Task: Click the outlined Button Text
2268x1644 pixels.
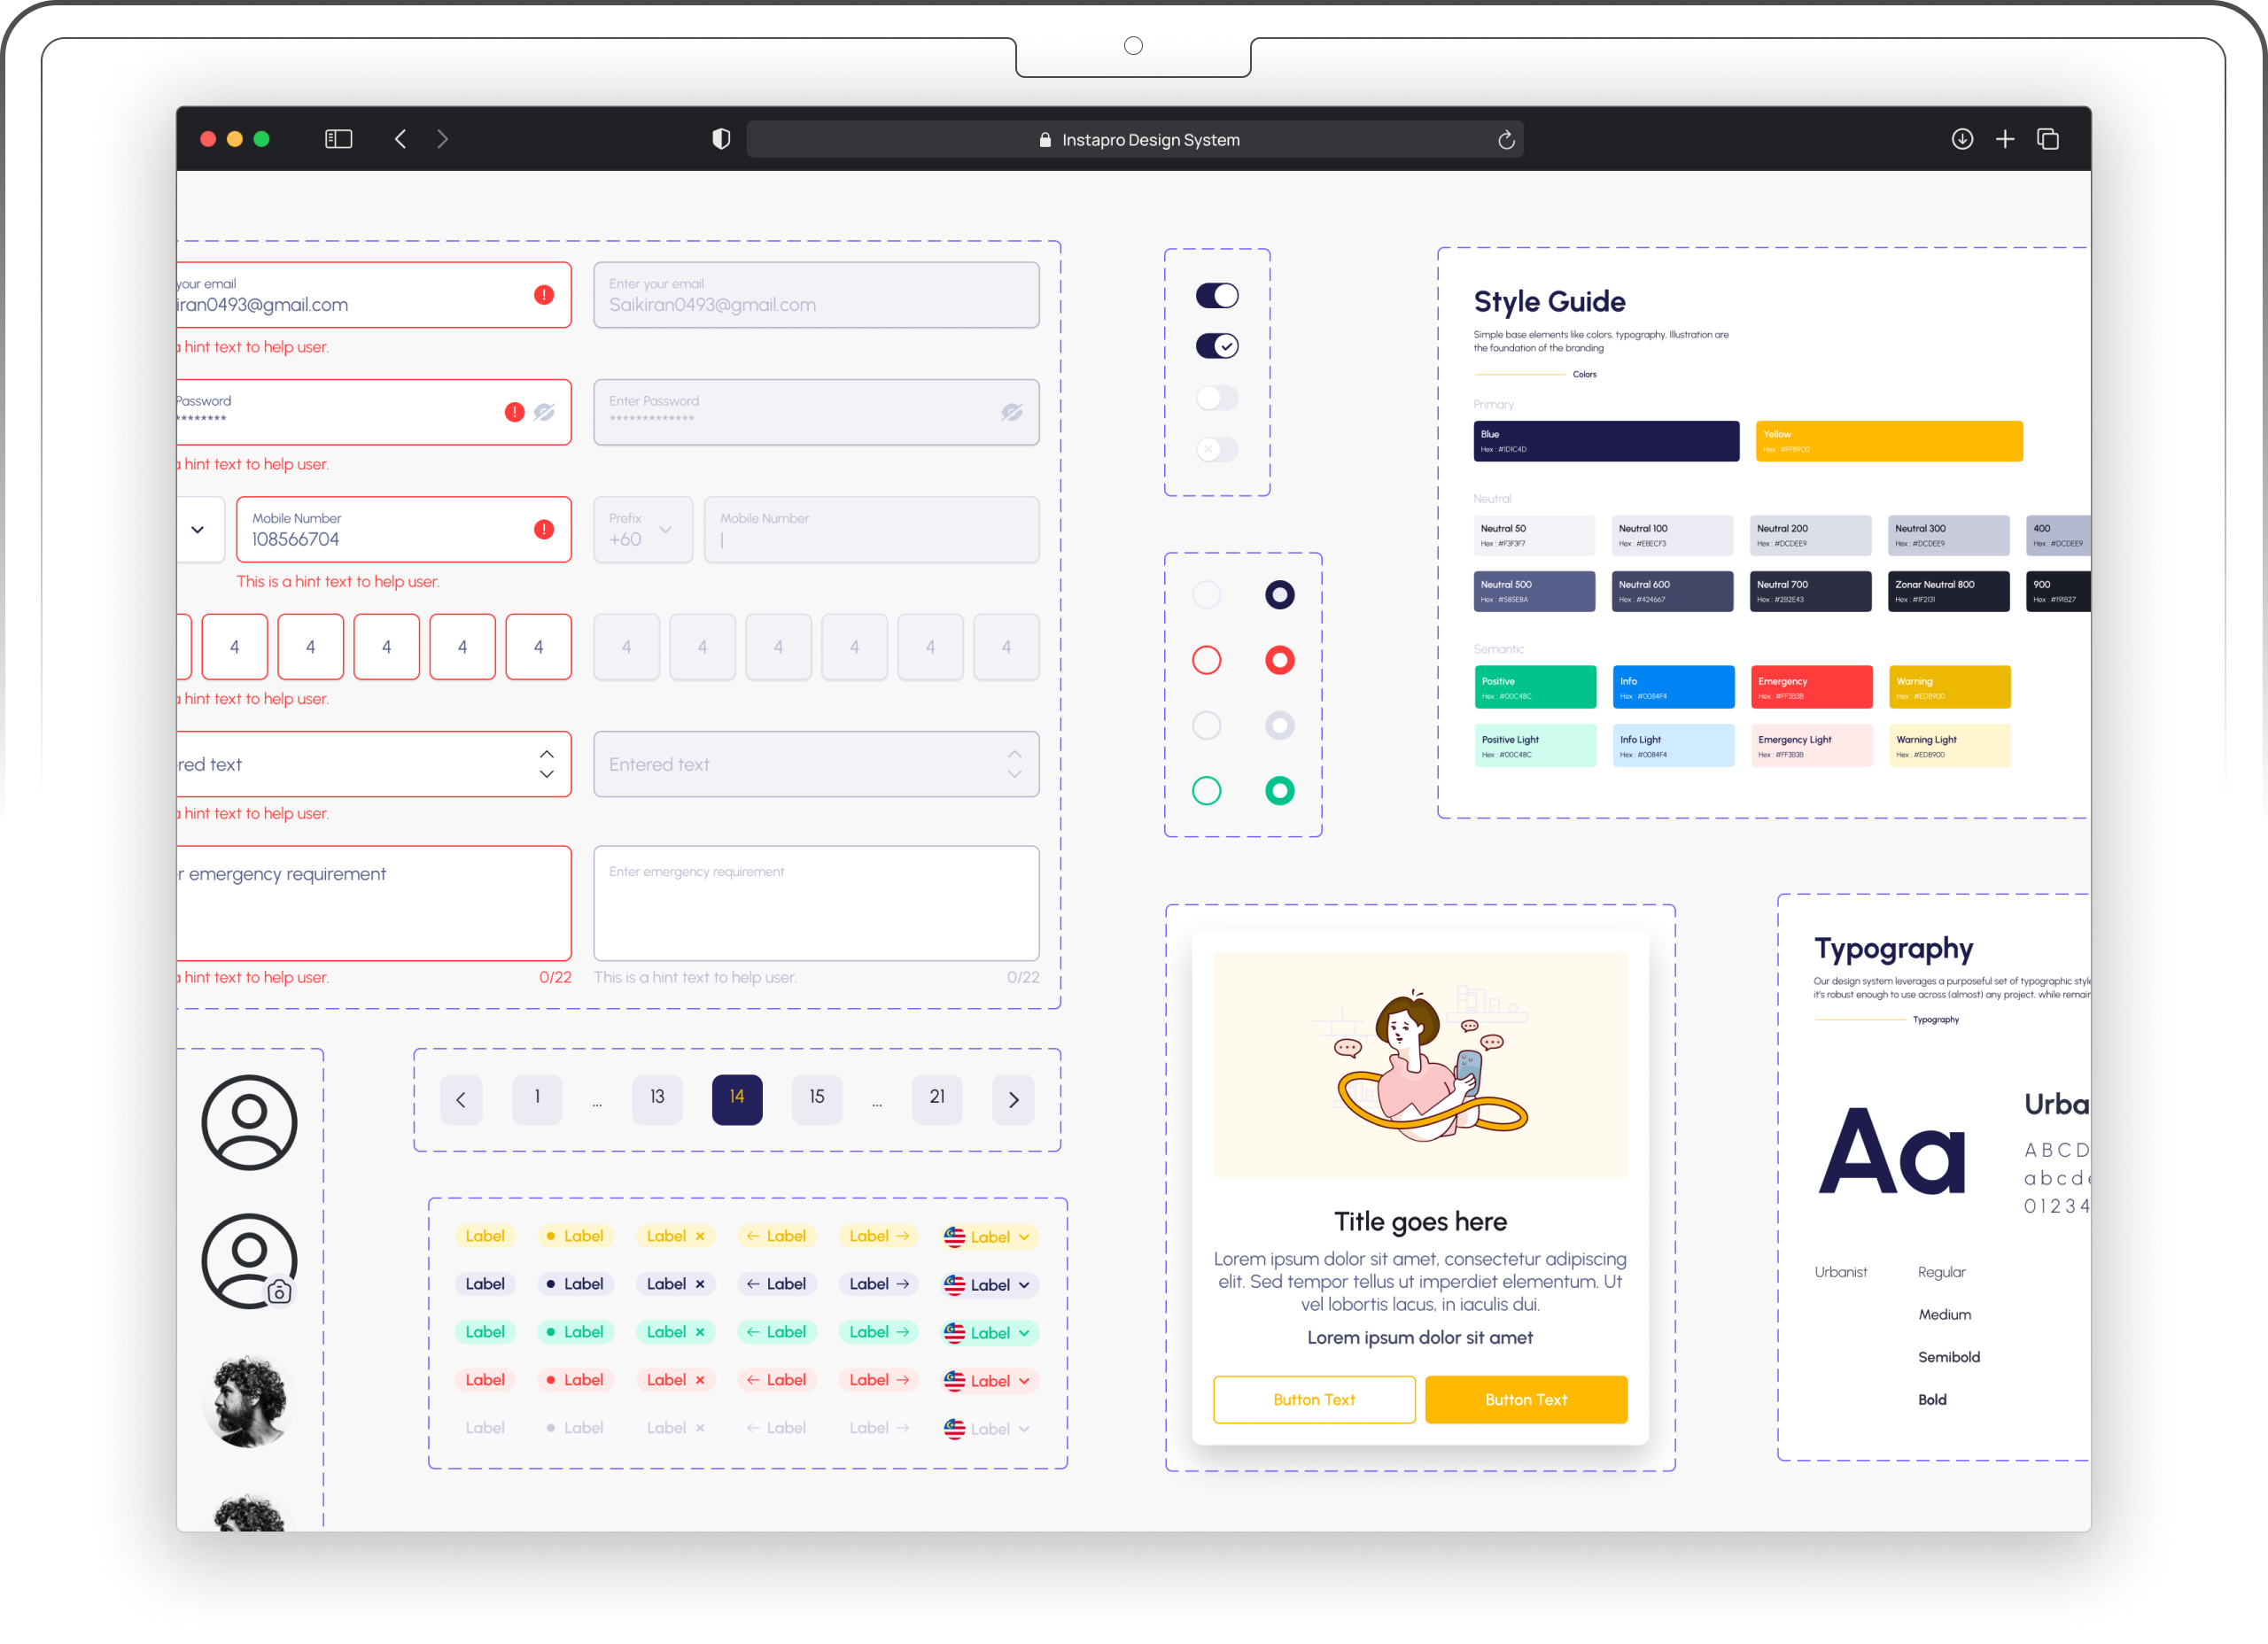Action: click(1314, 1399)
